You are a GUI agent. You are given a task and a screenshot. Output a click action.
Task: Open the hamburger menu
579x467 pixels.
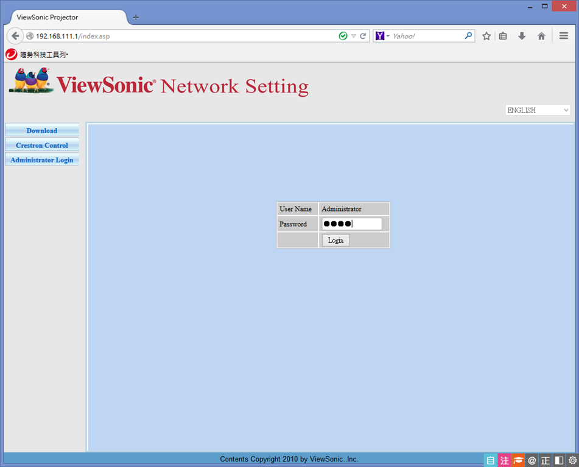pyautogui.click(x=564, y=36)
